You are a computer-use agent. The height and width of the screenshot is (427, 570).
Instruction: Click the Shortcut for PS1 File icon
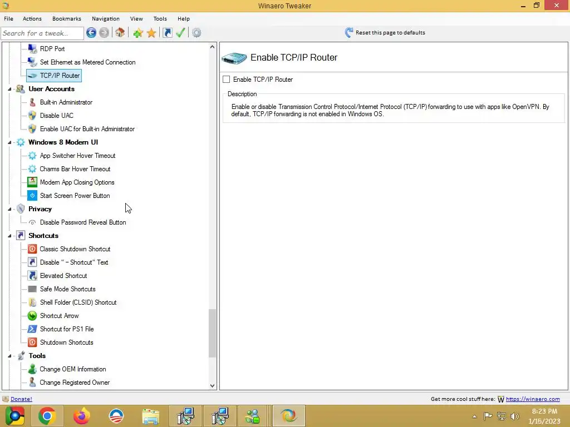click(32, 329)
